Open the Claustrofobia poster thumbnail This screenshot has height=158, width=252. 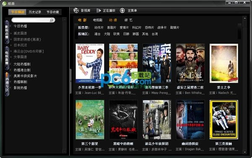tap(190, 120)
